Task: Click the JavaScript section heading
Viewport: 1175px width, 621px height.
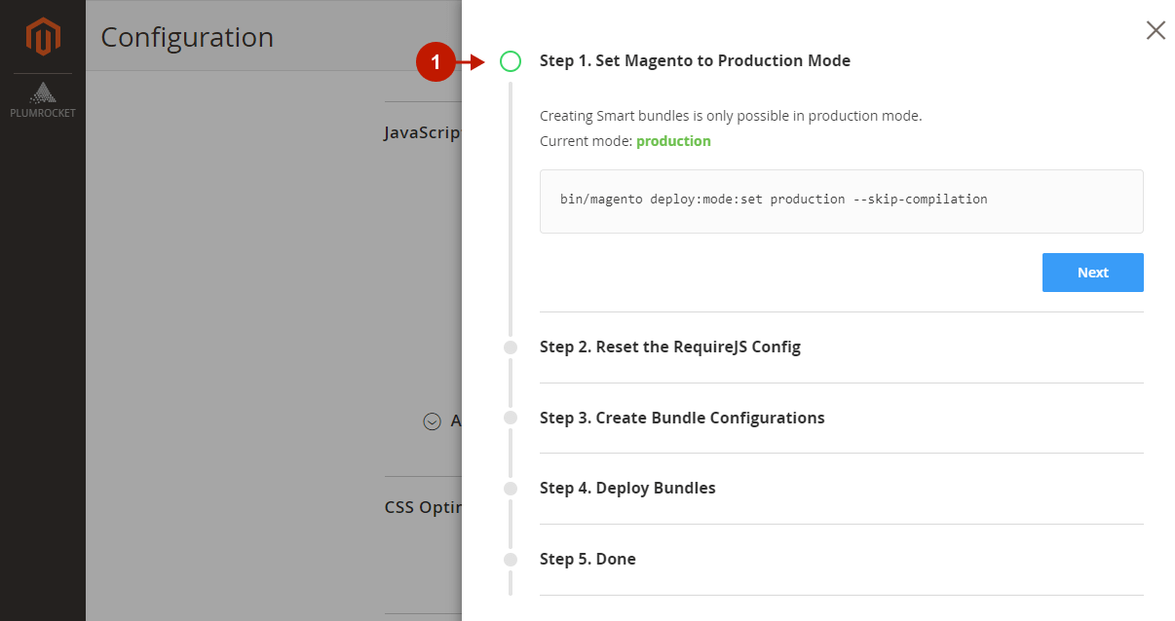Action: (422, 132)
